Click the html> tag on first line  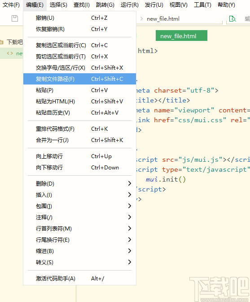tap(148, 51)
